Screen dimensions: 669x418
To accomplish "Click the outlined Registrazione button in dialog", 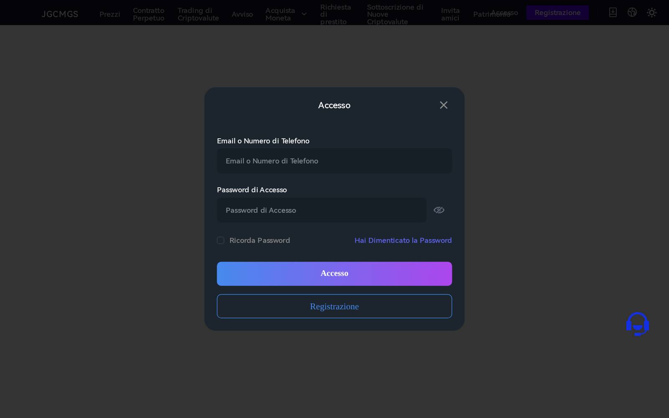I will (x=334, y=306).
